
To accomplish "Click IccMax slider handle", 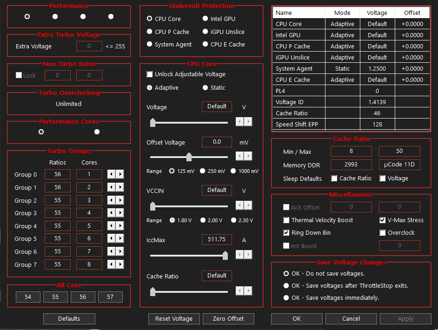I will (225, 255).
